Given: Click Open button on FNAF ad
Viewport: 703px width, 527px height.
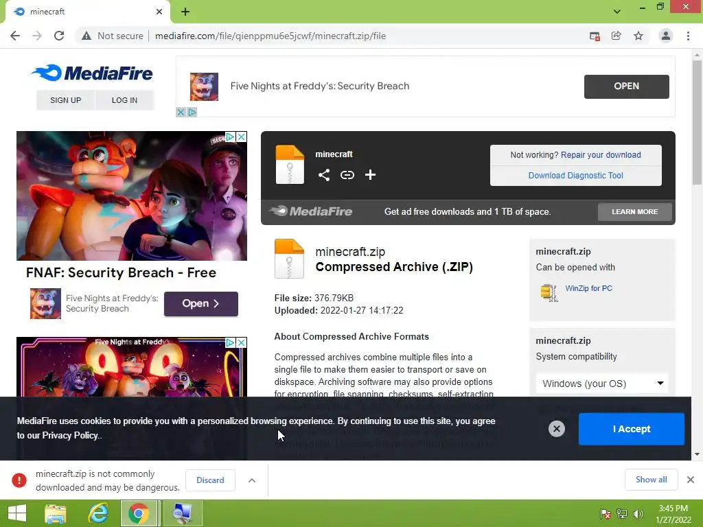Looking at the screenshot, I should tap(201, 303).
